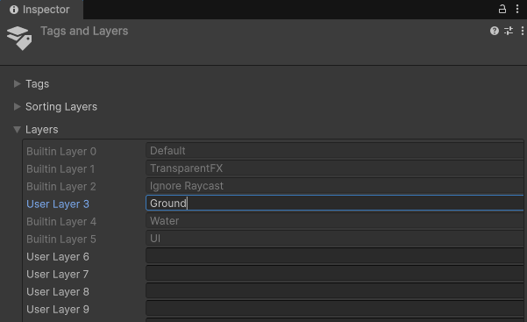
Task: Expand the Sorting Layers section
Action: 18,107
